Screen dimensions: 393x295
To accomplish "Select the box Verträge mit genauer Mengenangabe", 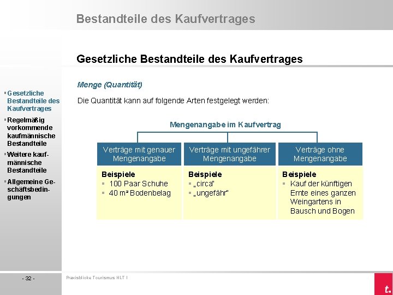I will (139, 154).
